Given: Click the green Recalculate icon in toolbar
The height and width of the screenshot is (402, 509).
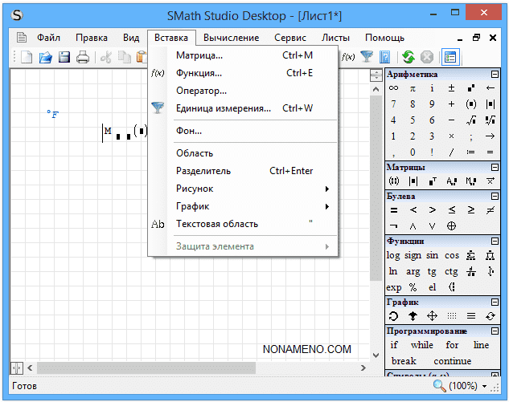Looking at the screenshot, I should [408, 57].
